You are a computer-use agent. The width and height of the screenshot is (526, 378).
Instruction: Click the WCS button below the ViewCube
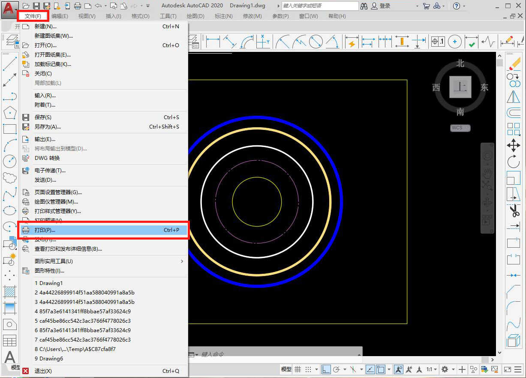460,128
